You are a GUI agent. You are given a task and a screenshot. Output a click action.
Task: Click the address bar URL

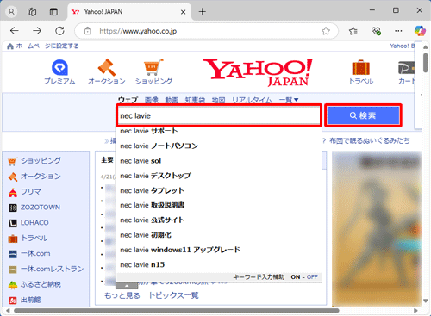coord(138,31)
